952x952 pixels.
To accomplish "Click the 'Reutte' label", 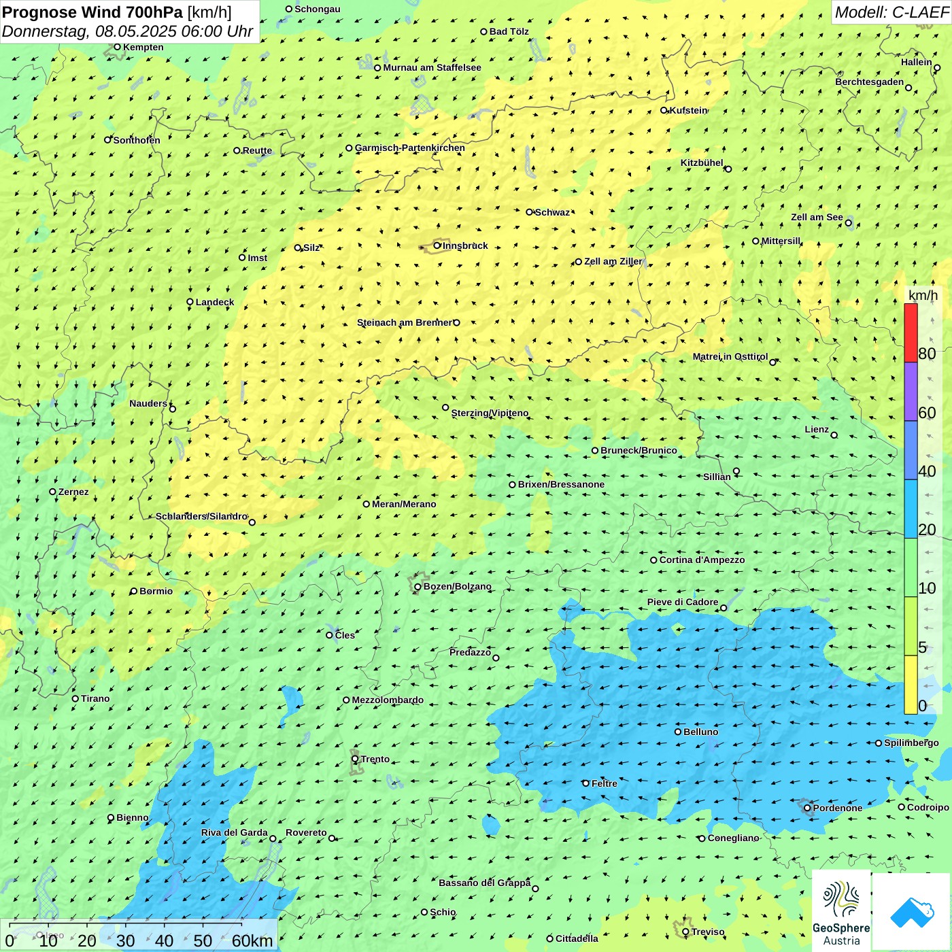I will click(x=257, y=150).
